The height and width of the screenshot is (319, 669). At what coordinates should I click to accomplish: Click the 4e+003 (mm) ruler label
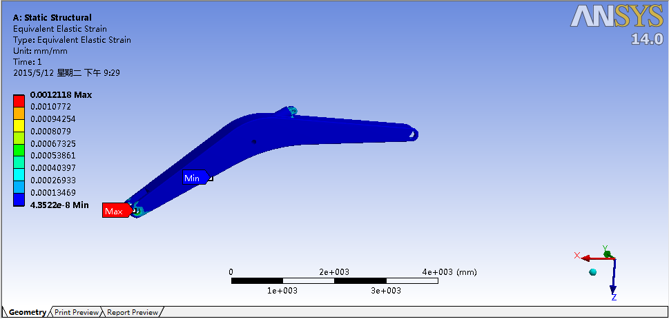pyautogui.click(x=449, y=272)
